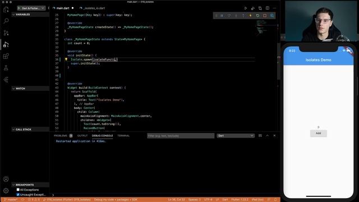This screenshot has height=202, width=359.
Task: Click Step Out in debug toolbar
Action: pos(243,16)
